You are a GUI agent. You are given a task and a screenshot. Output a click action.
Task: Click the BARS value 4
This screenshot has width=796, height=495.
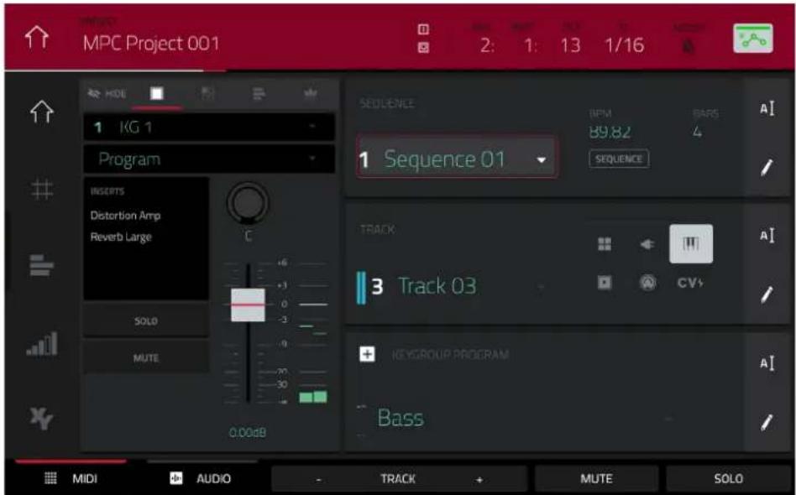pos(697,132)
